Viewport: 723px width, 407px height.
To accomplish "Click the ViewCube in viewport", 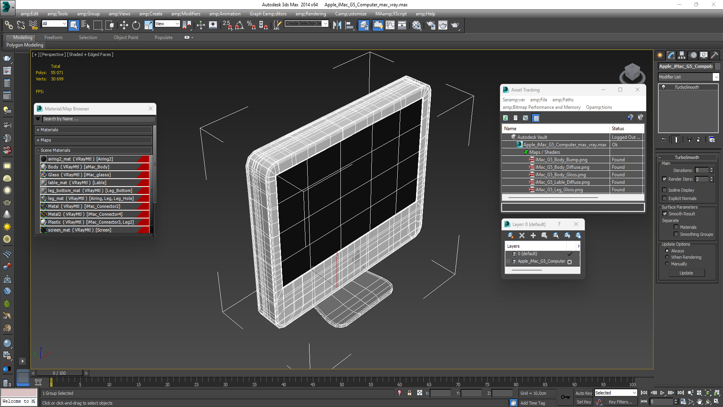I will click(632, 73).
